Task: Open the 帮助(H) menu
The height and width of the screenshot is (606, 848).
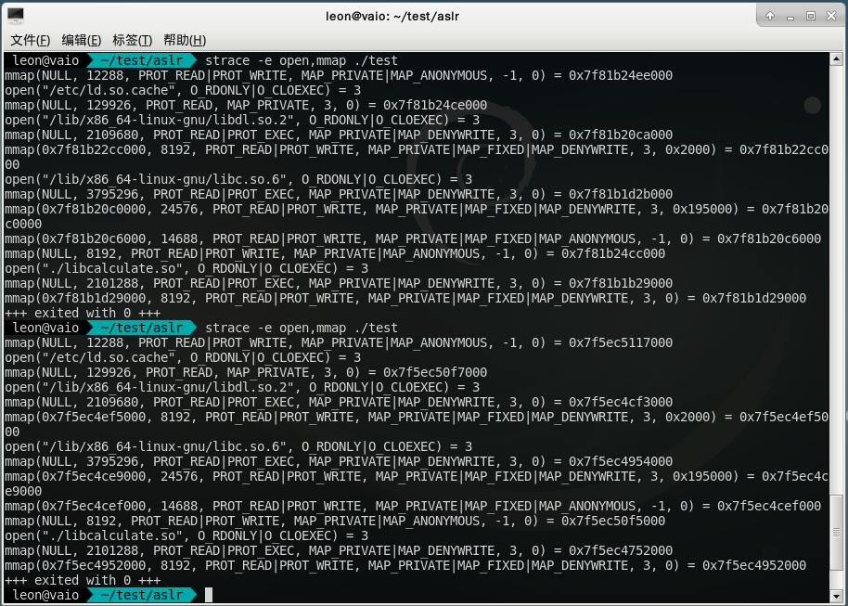Action: [185, 40]
